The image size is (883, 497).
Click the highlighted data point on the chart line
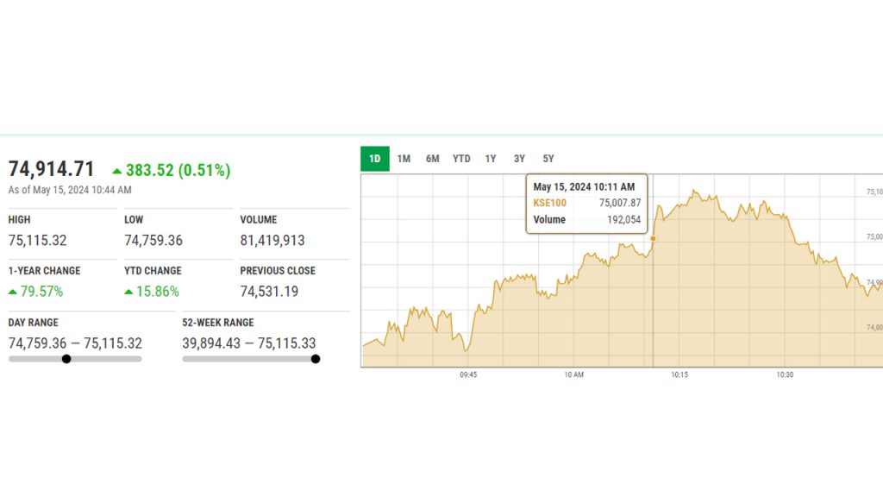pos(653,238)
